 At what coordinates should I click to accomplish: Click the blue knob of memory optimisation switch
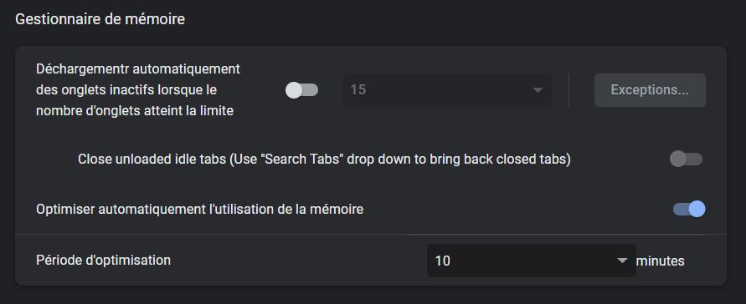point(697,209)
